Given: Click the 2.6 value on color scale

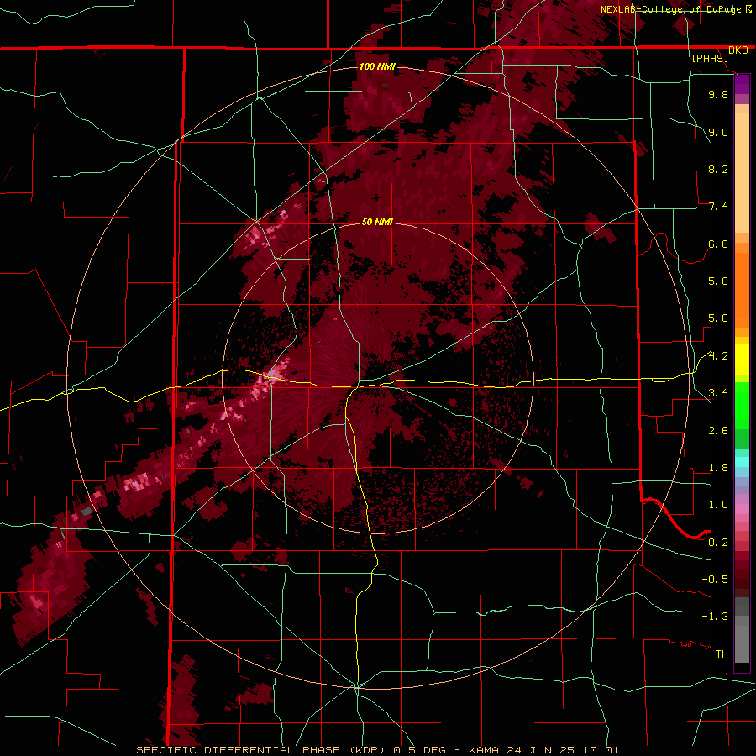Looking at the screenshot, I should click(x=718, y=431).
